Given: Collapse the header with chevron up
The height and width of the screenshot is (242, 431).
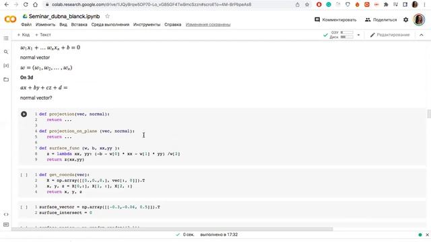Looking at the screenshot, I should pos(422,35).
